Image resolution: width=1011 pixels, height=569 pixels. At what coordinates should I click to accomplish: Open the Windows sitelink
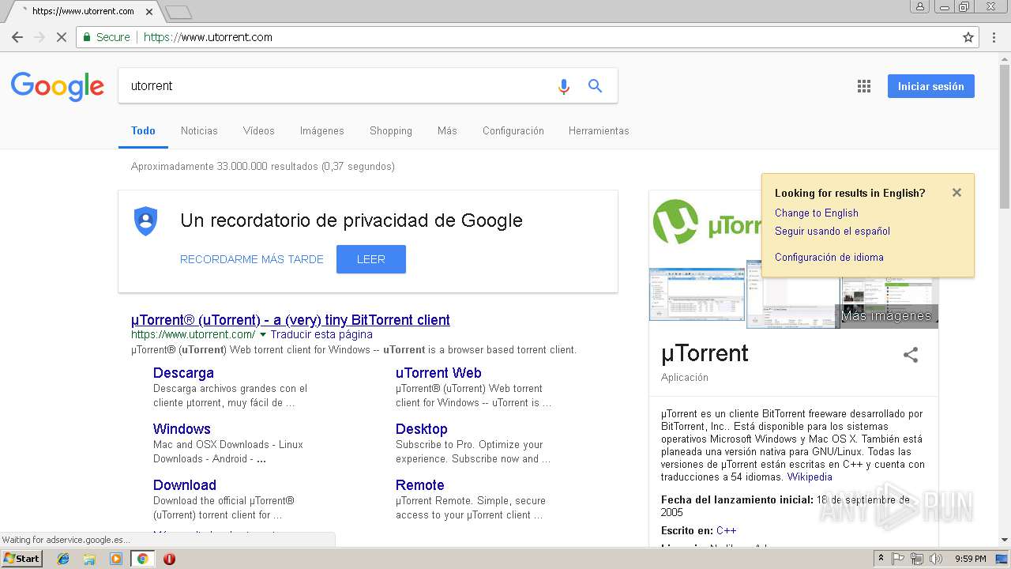182,429
